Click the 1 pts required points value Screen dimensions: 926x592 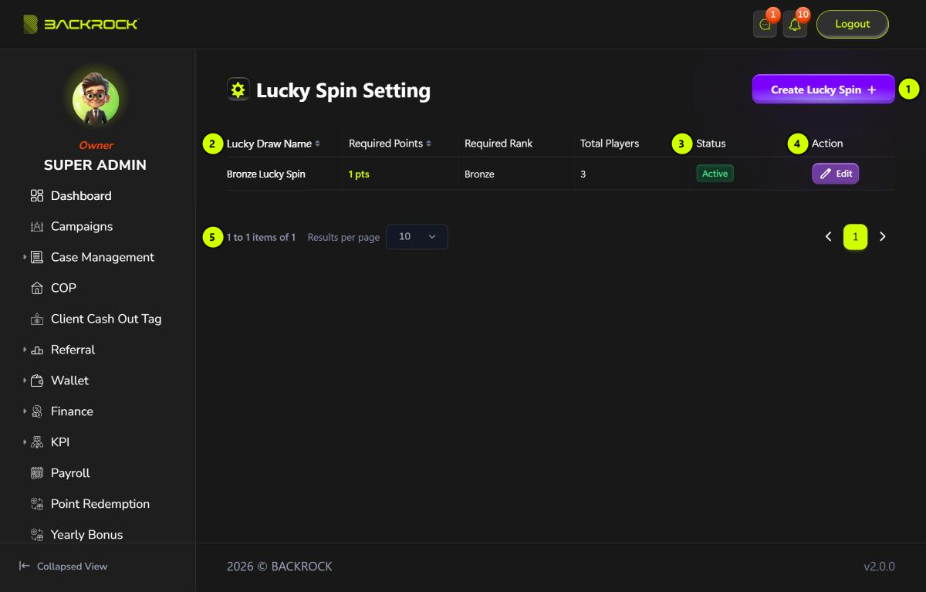359,174
